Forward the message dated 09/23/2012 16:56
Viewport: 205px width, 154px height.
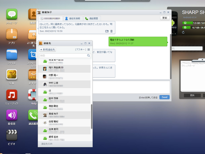tap(107, 31)
